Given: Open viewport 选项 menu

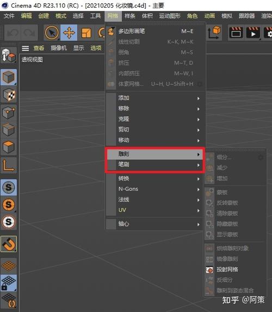Looking at the screenshot, I should (96, 48).
